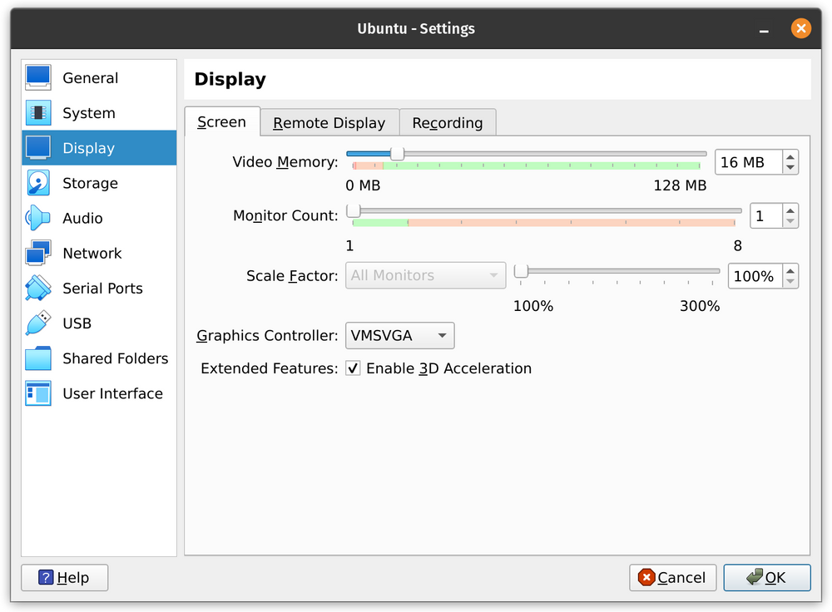Click the Help button
The width and height of the screenshot is (832, 612).
click(64, 577)
